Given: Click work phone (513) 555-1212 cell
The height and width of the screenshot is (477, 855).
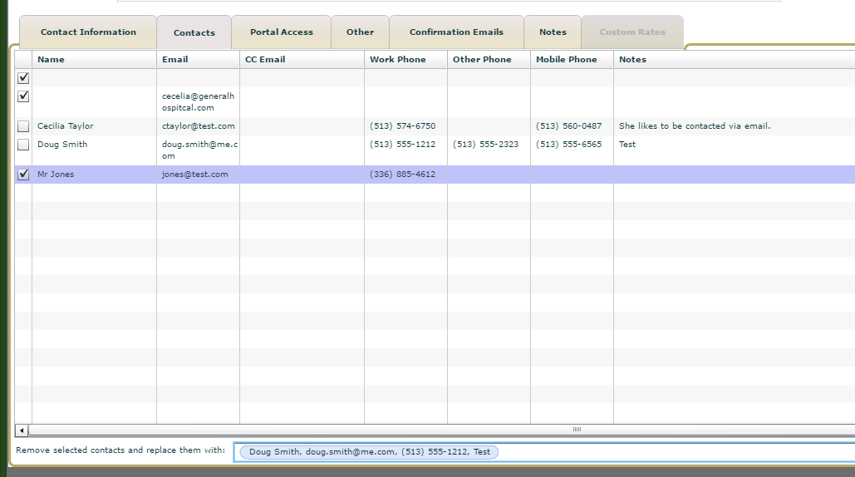Looking at the screenshot, I should [402, 145].
